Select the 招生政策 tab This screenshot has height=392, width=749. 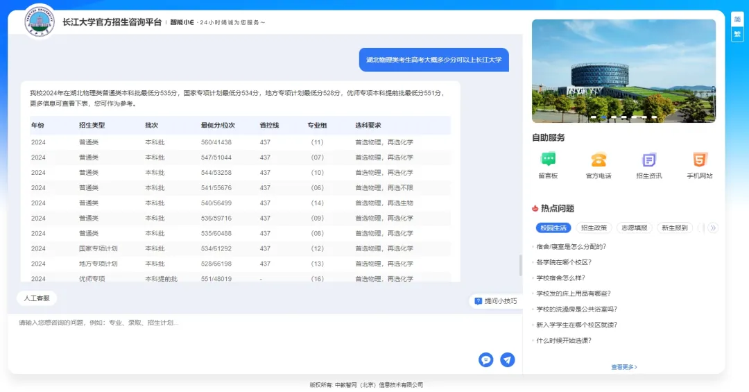(594, 228)
